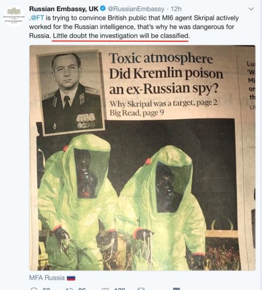Like the tweet with heart icon
This screenshot has width=262, height=290.
point(105,289)
